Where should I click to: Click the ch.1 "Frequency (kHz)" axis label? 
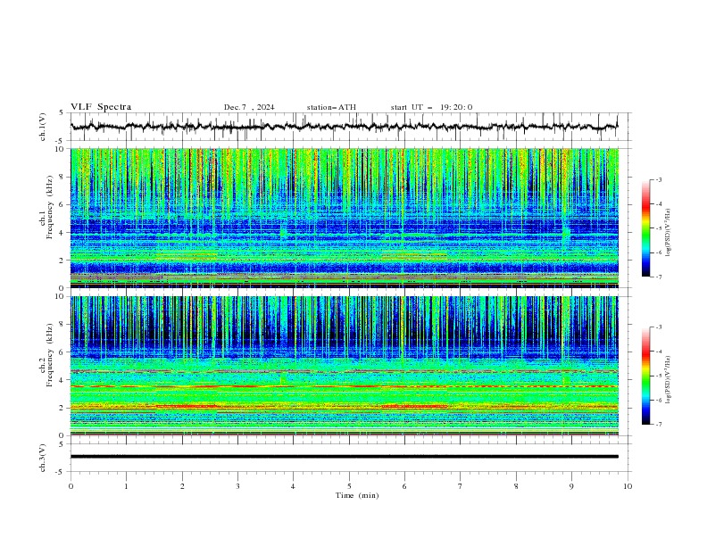[x=50, y=207]
